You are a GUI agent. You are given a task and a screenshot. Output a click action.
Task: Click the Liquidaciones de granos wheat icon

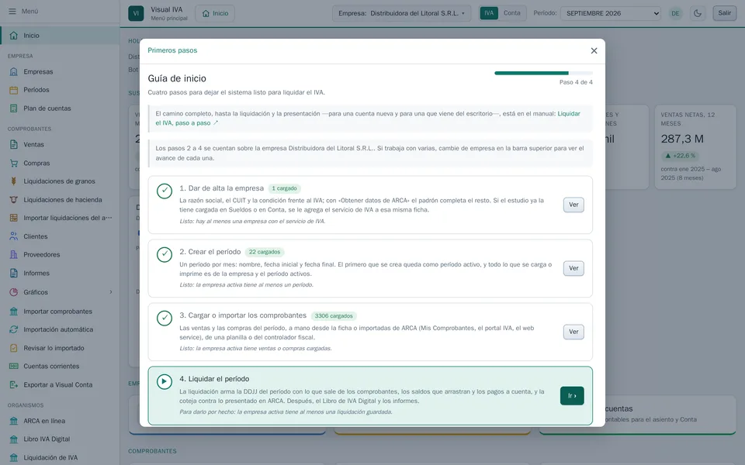click(x=14, y=181)
